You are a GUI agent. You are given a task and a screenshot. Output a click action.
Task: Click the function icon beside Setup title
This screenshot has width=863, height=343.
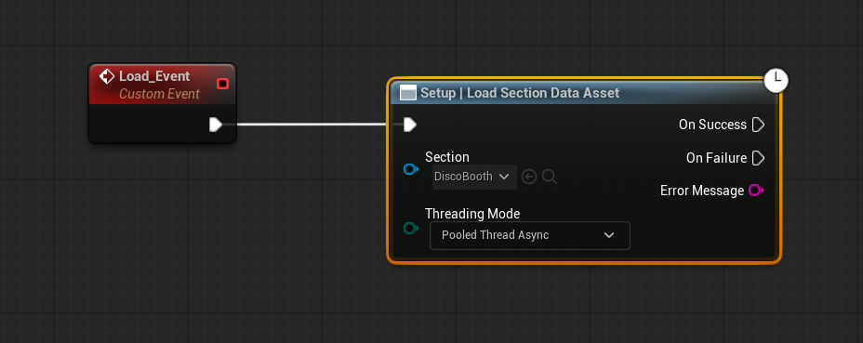pos(408,93)
